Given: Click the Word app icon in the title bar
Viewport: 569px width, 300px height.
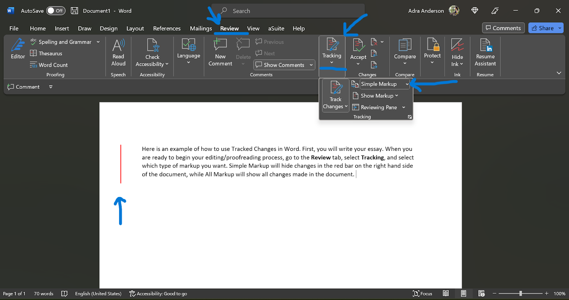Looking at the screenshot, I should point(10,11).
